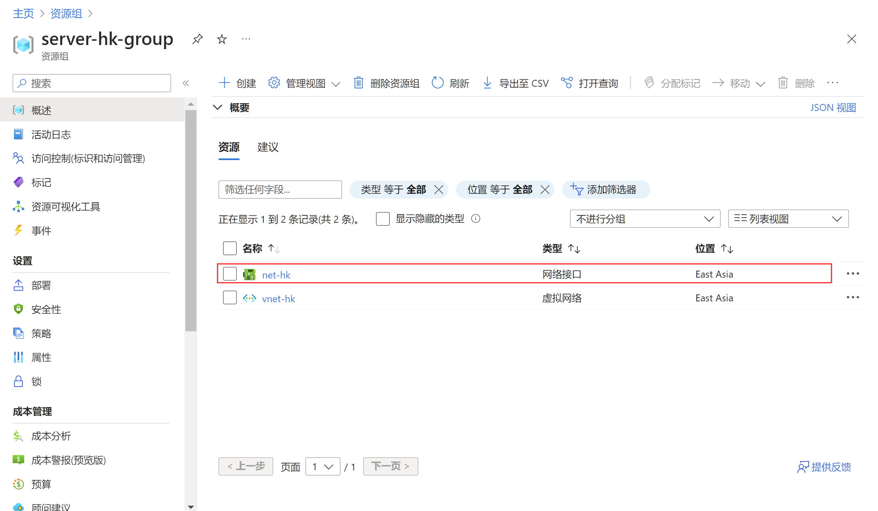Open the list view dropdown
This screenshot has height=511, width=878.
point(788,219)
